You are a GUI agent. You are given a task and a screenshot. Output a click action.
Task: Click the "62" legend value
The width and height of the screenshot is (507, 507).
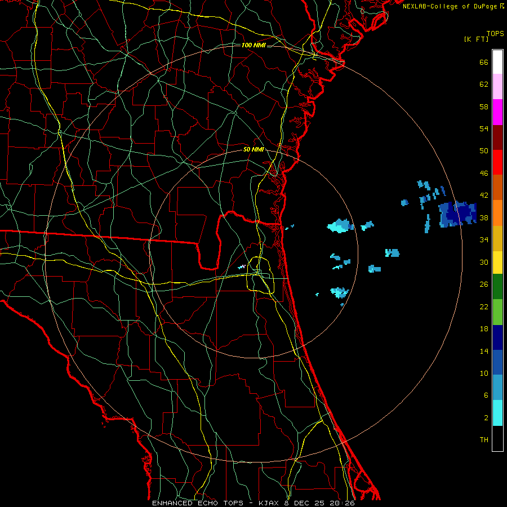coord(484,84)
